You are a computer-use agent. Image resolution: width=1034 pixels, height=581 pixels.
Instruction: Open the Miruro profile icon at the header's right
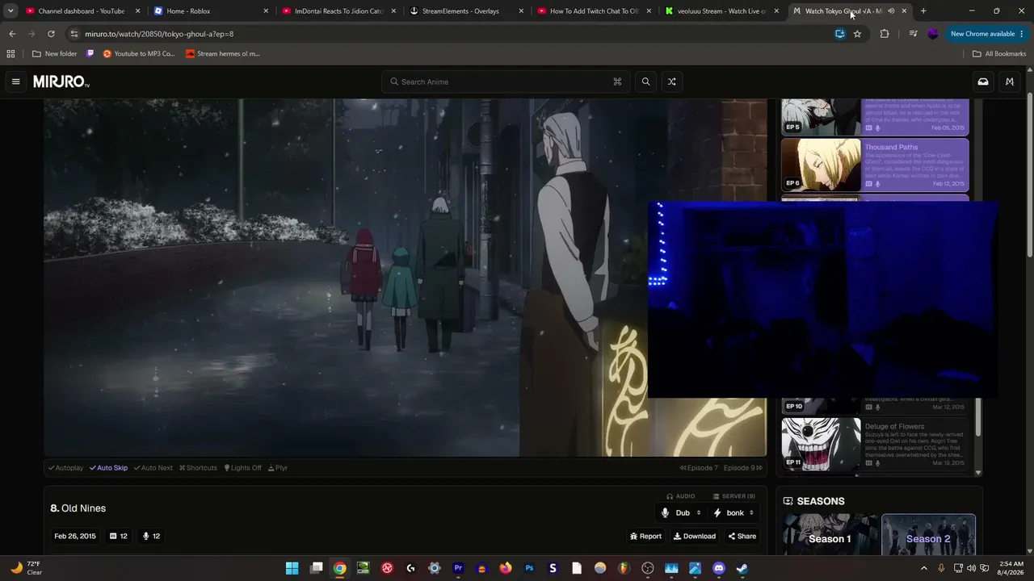point(1009,82)
